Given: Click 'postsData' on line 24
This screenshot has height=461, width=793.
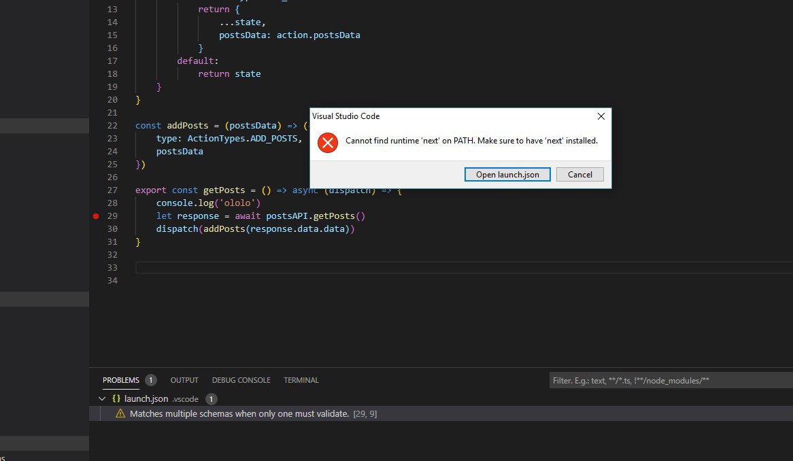Looking at the screenshot, I should pos(180,151).
